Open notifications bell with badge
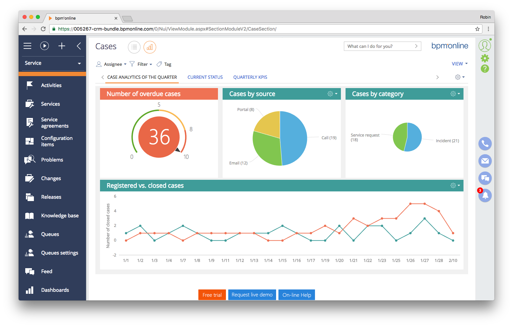This screenshot has width=513, height=327. (x=485, y=195)
